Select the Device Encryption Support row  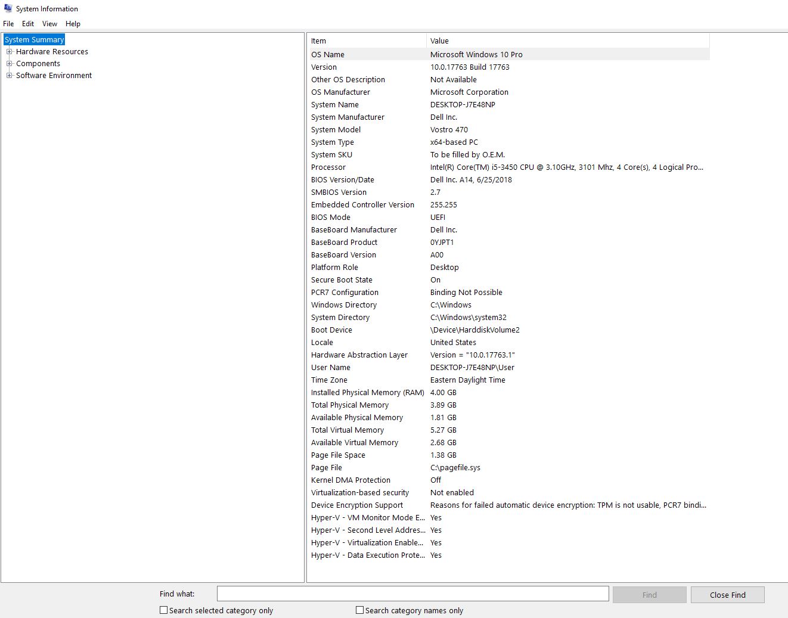357,505
